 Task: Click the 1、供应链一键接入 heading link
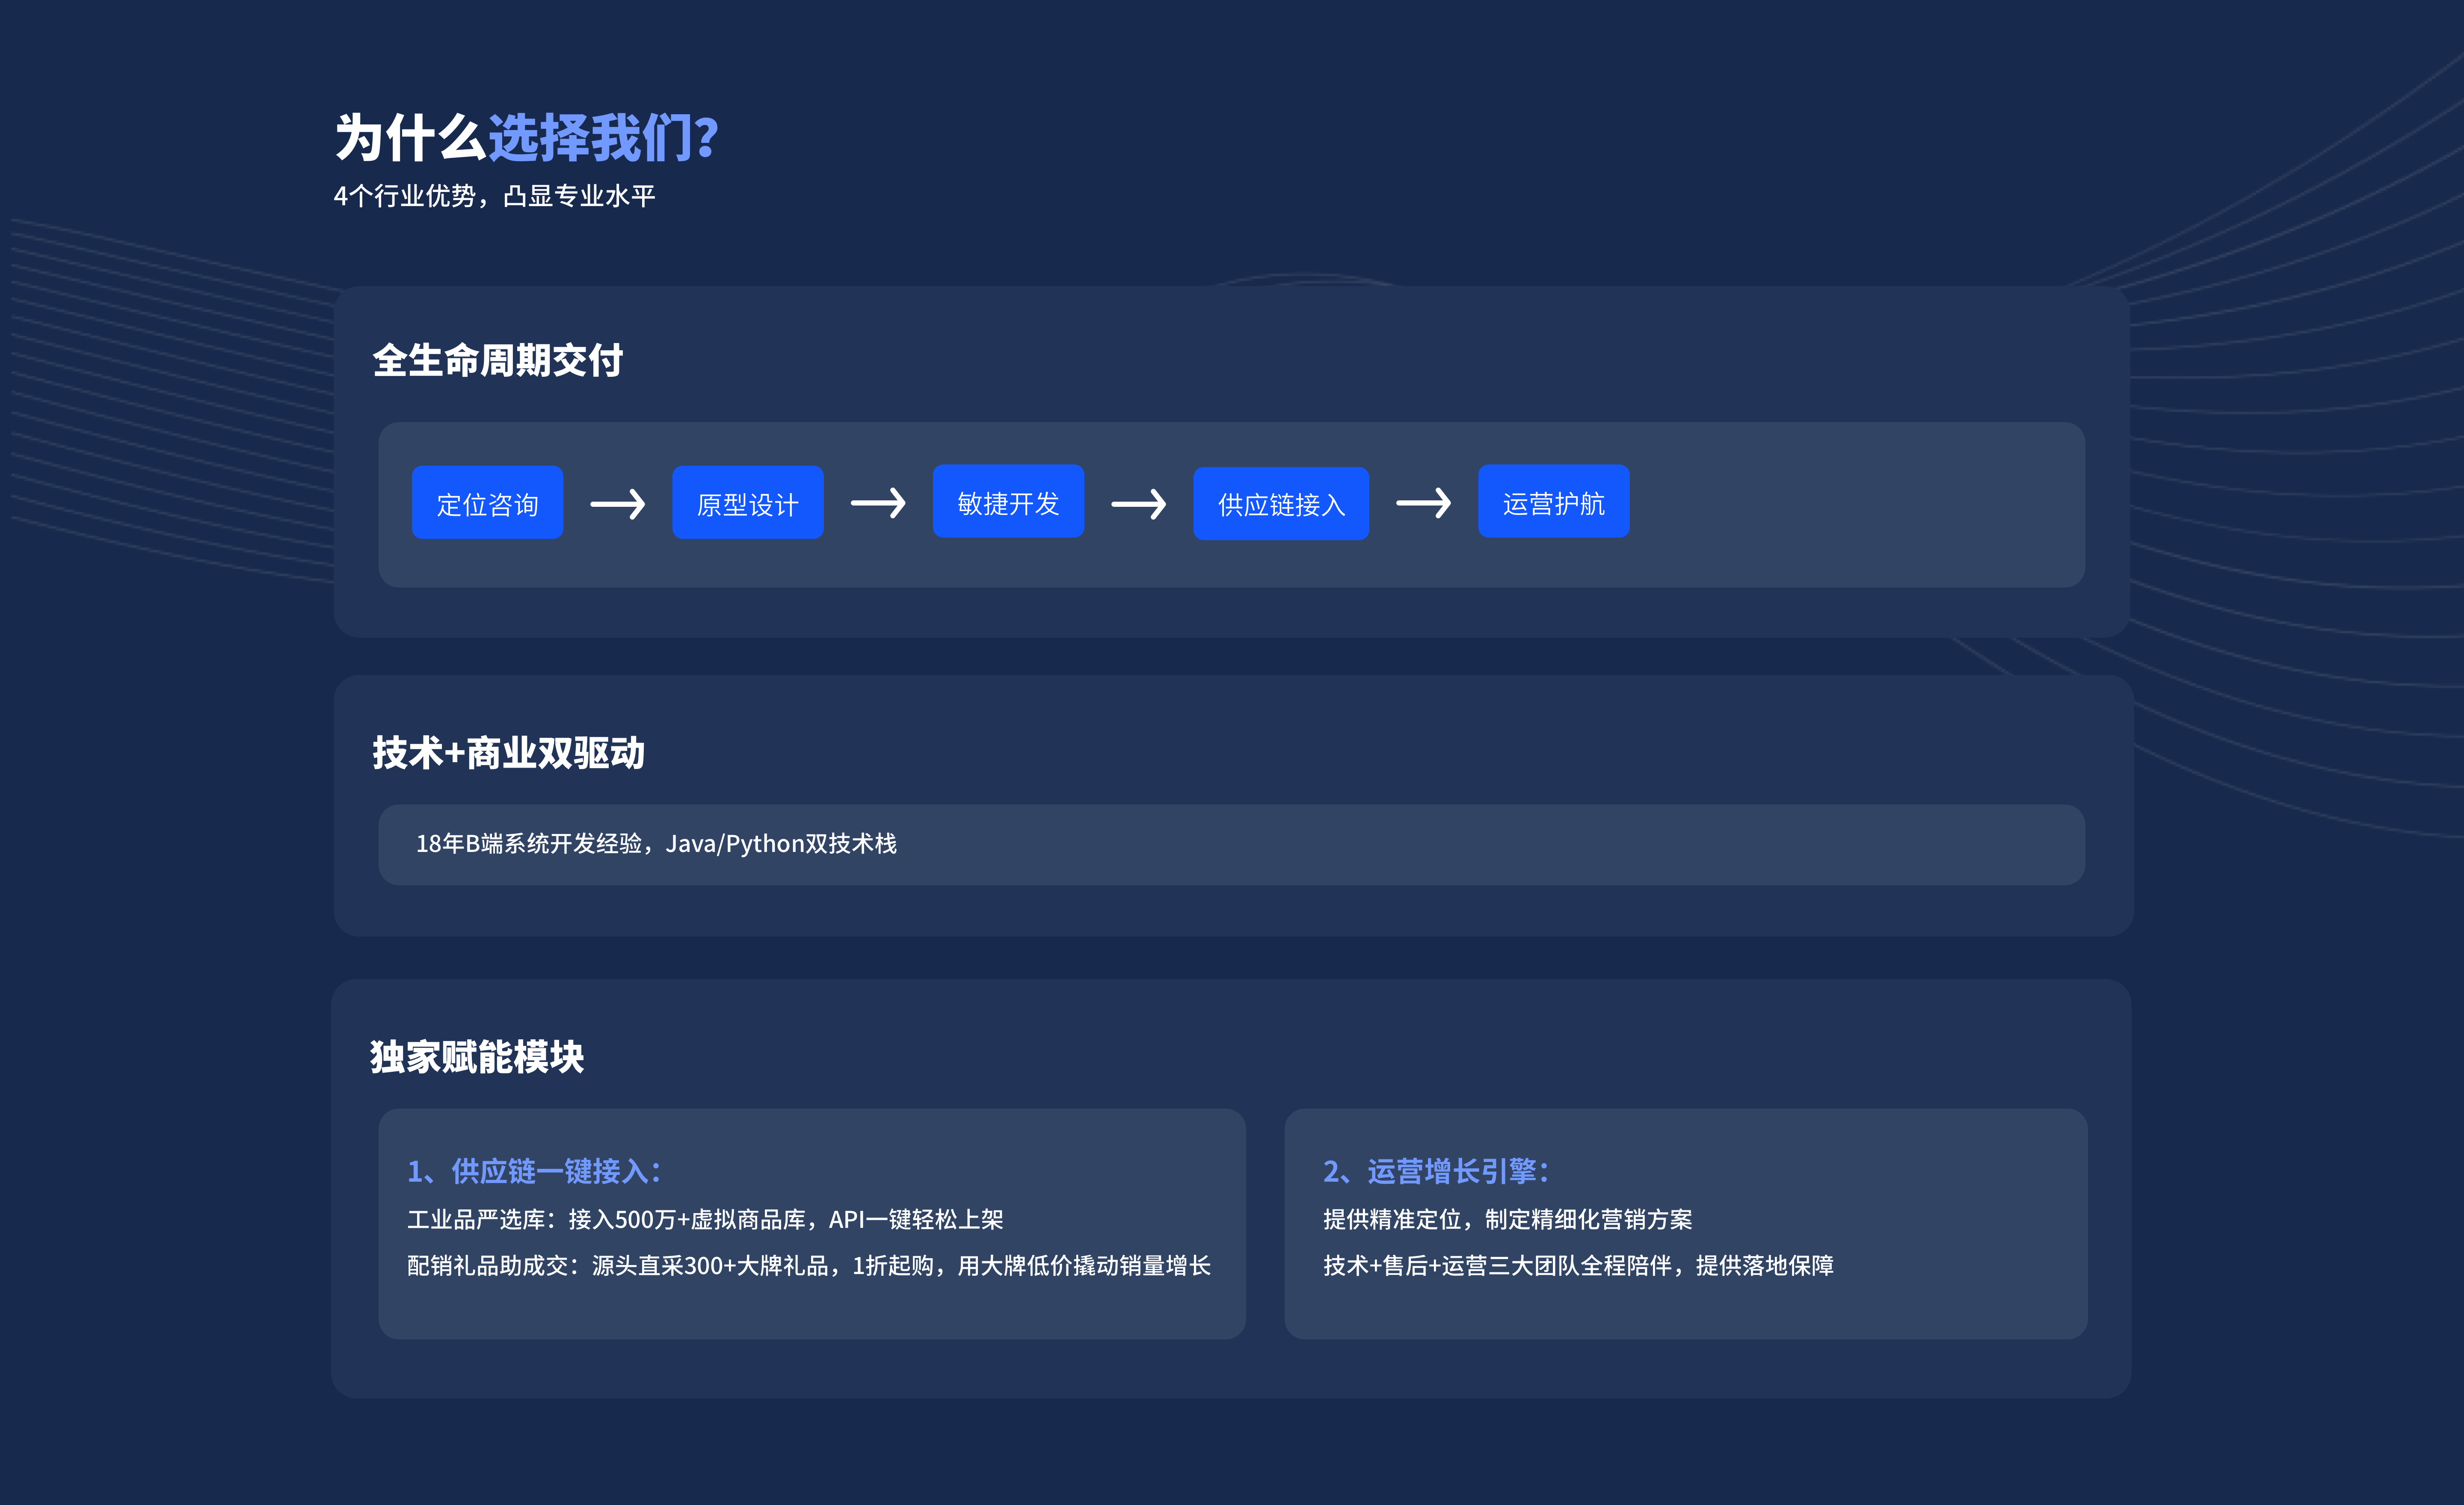534,1171
